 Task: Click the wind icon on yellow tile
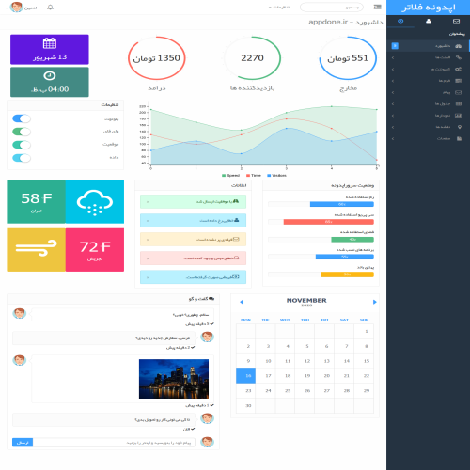tap(37, 248)
